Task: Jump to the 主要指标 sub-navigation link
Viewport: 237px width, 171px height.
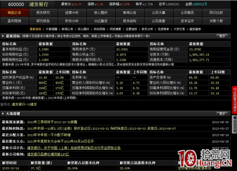Action: click(x=132, y=29)
